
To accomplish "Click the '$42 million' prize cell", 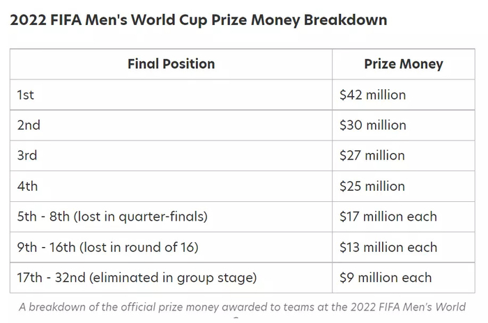I will (x=372, y=95).
